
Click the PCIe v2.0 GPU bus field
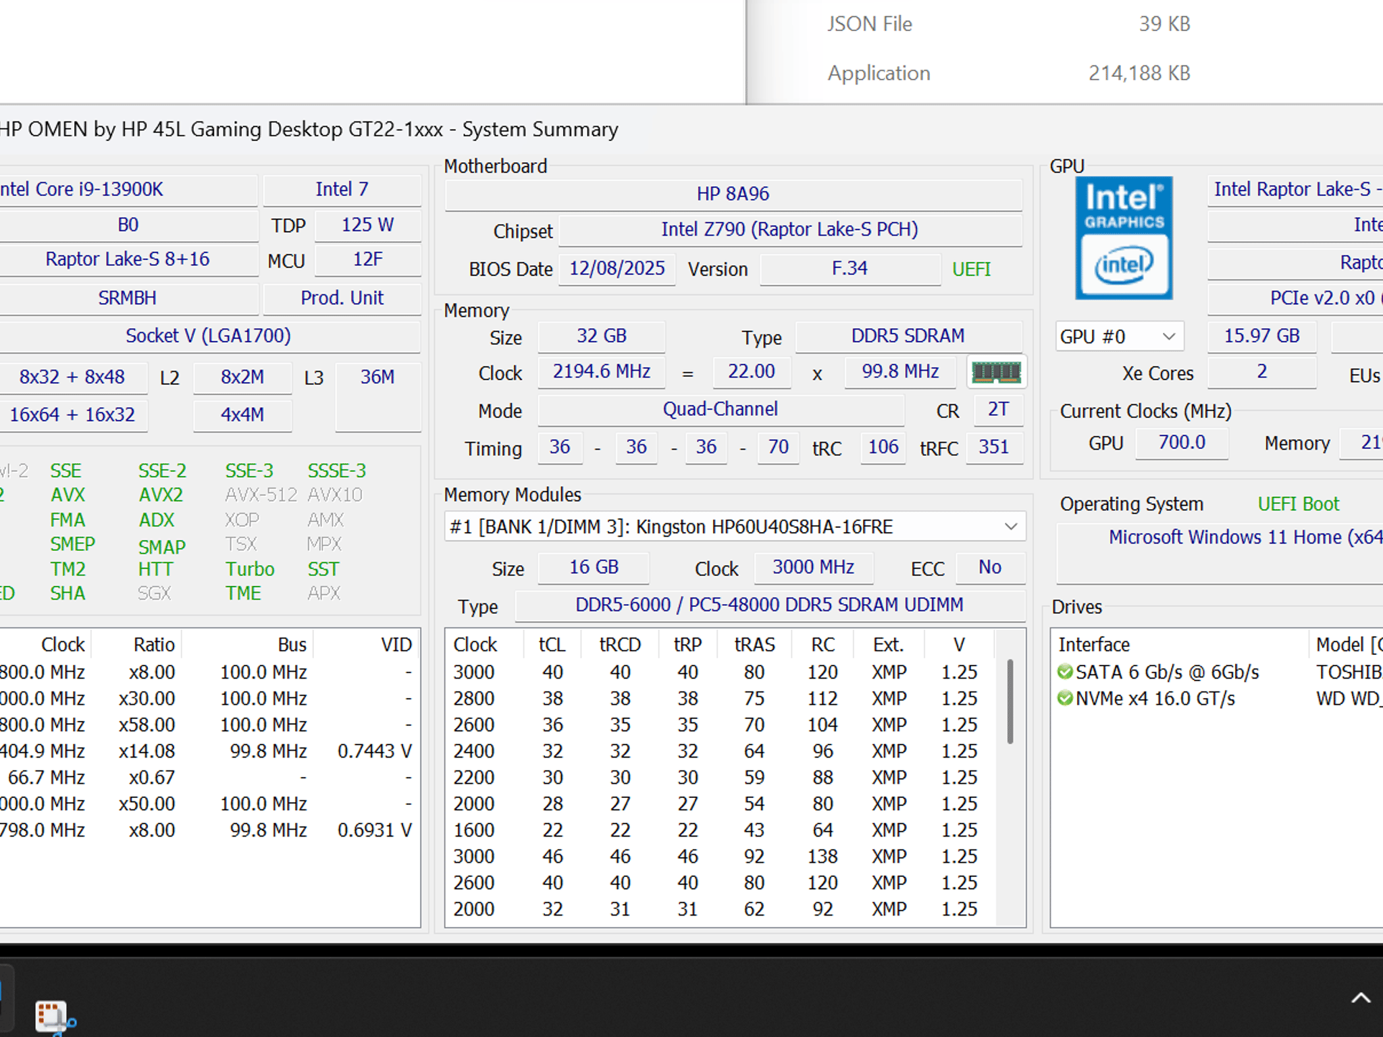pyautogui.click(x=1295, y=298)
